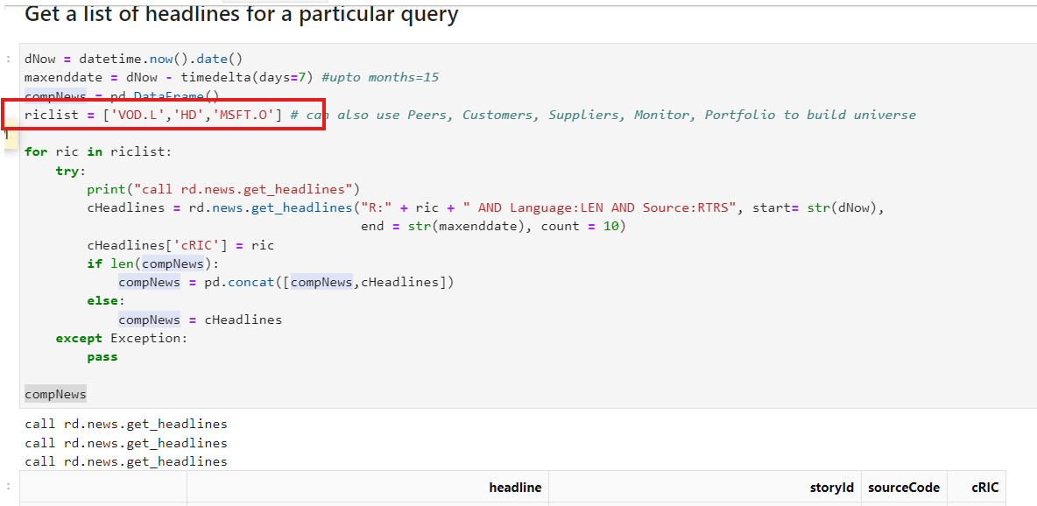1037x506 pixels.
Task: Click the 'pass' statement
Action: pos(102,357)
